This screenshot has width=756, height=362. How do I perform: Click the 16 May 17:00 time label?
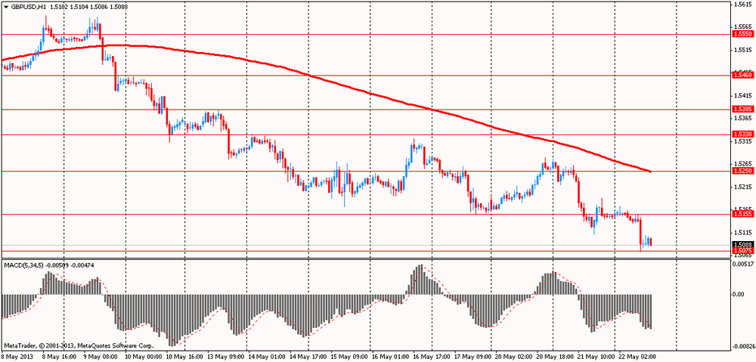tap(432, 357)
